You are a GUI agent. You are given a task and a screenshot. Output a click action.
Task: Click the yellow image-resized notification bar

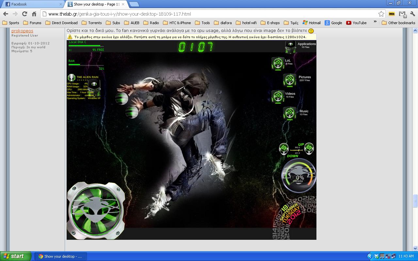pyautogui.click(x=191, y=37)
